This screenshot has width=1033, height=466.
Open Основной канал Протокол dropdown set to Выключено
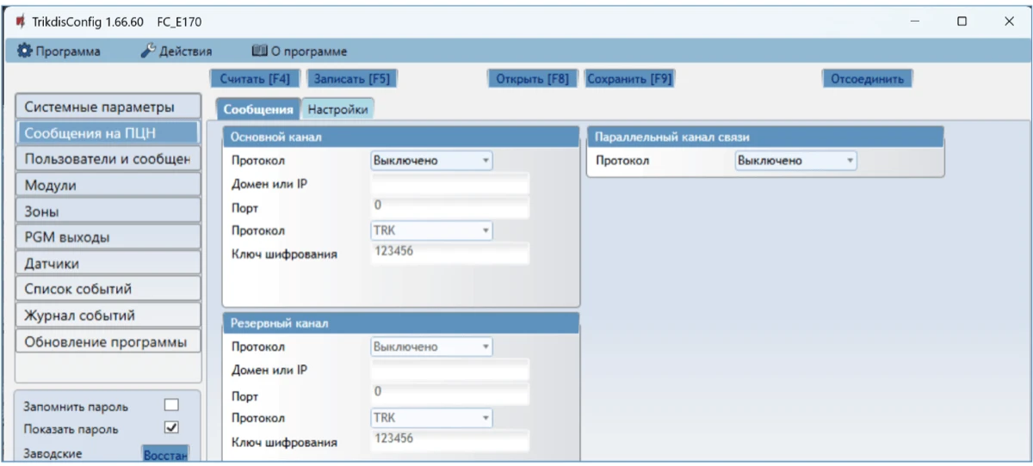point(431,160)
